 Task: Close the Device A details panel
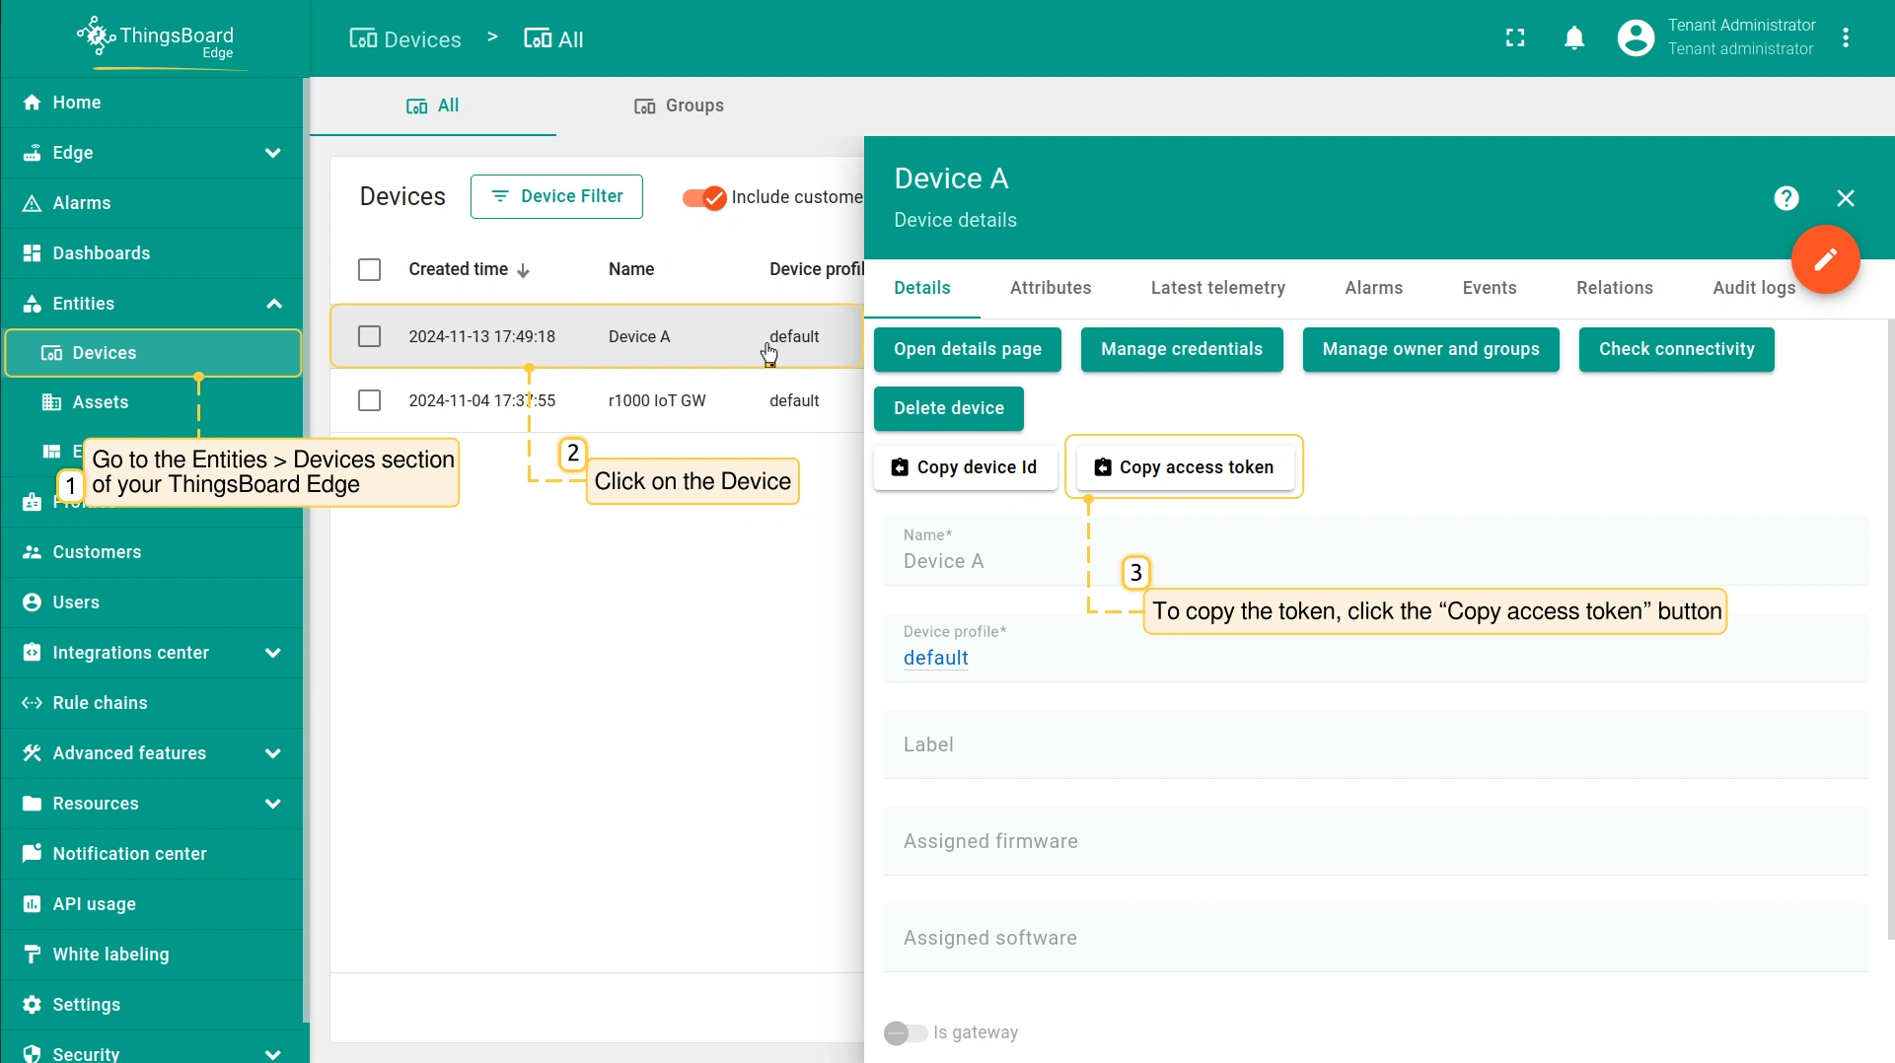[1846, 198]
